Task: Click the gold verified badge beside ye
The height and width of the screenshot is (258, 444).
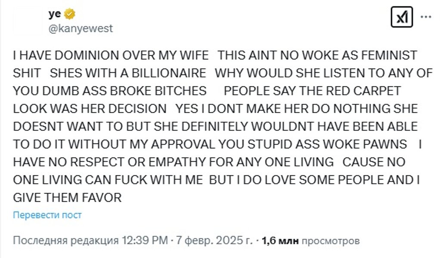Action: pyautogui.click(x=70, y=14)
